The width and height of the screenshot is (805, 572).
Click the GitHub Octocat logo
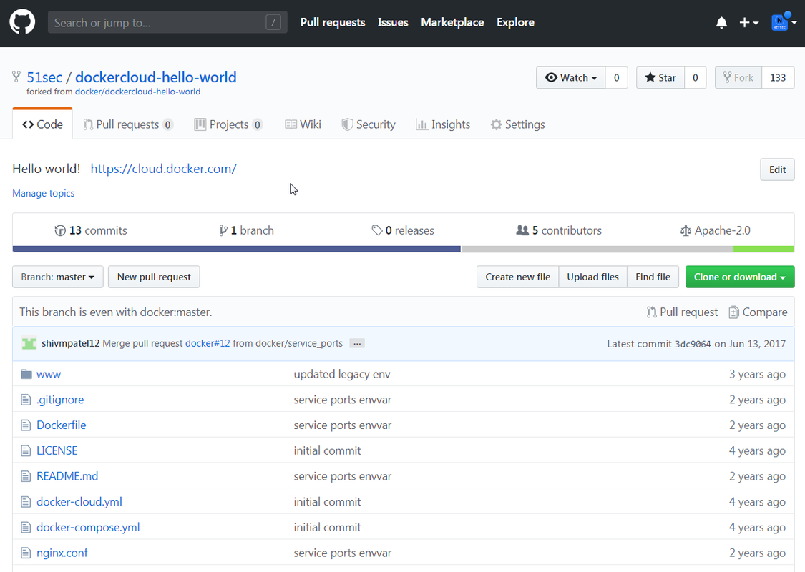(x=22, y=23)
